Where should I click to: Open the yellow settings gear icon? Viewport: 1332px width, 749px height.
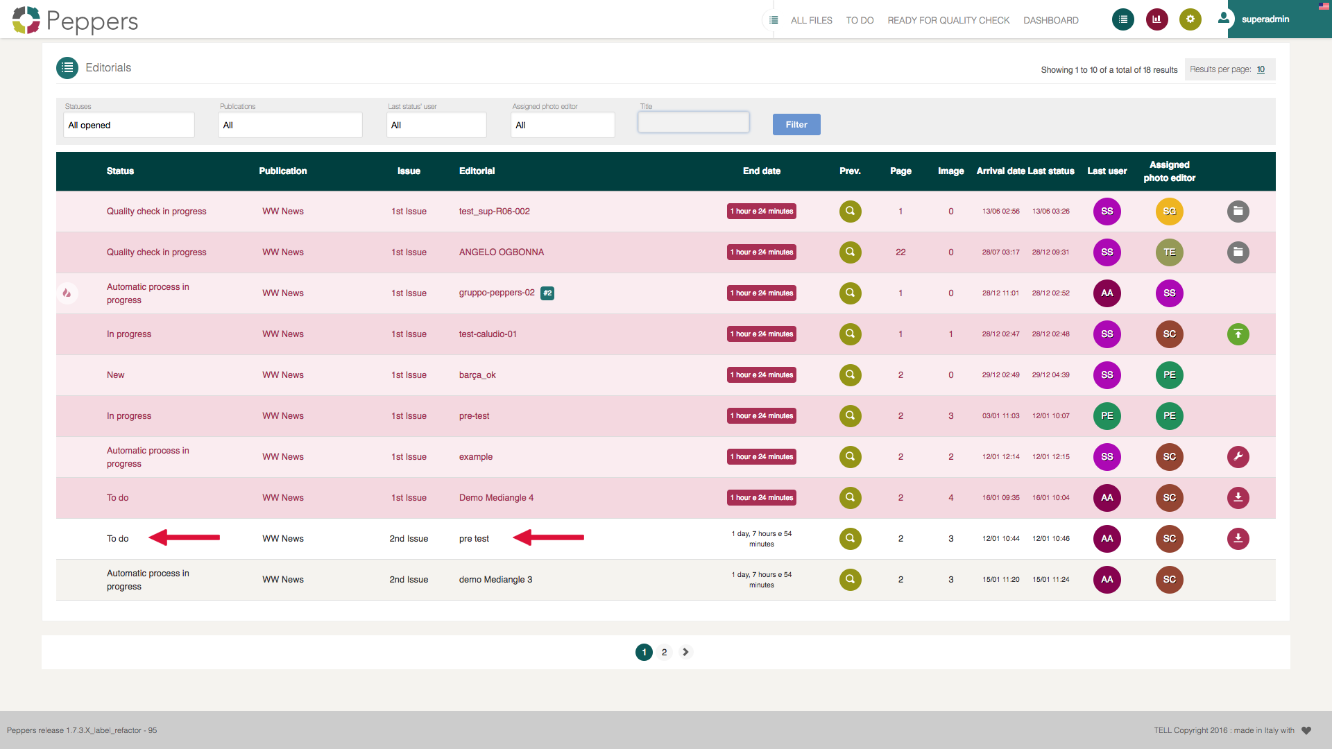click(x=1190, y=19)
